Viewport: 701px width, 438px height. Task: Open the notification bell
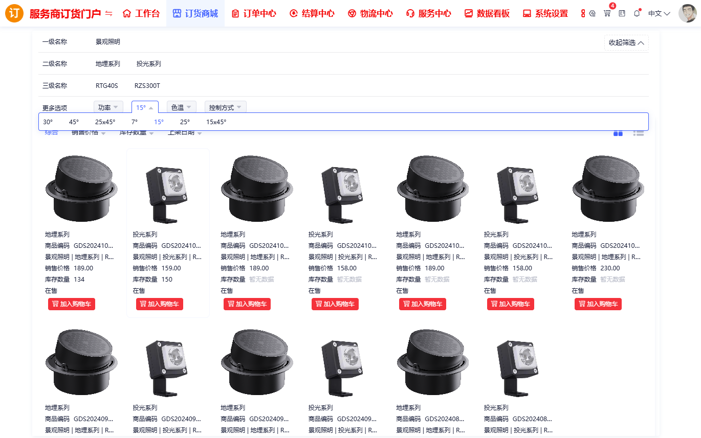tap(637, 13)
